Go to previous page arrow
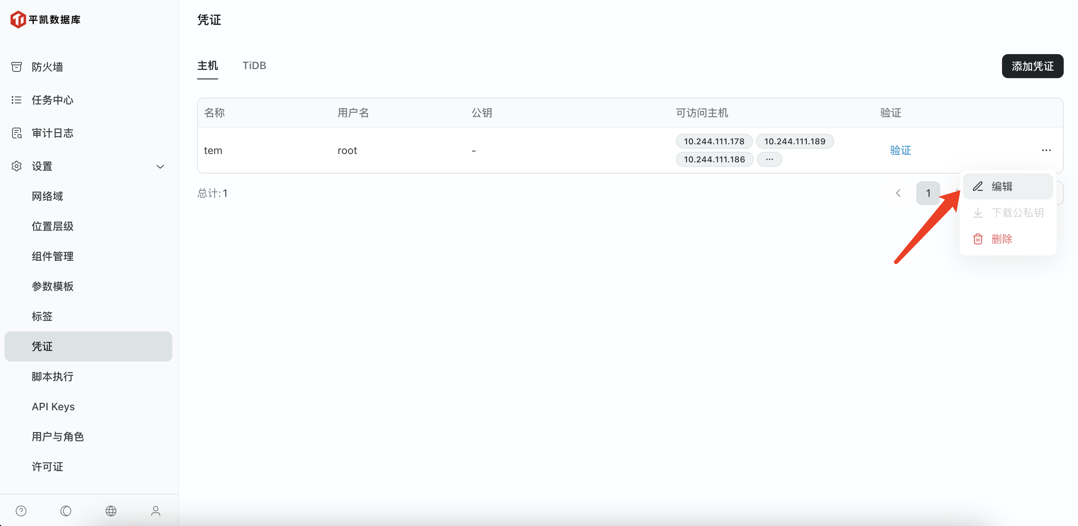 pos(898,193)
